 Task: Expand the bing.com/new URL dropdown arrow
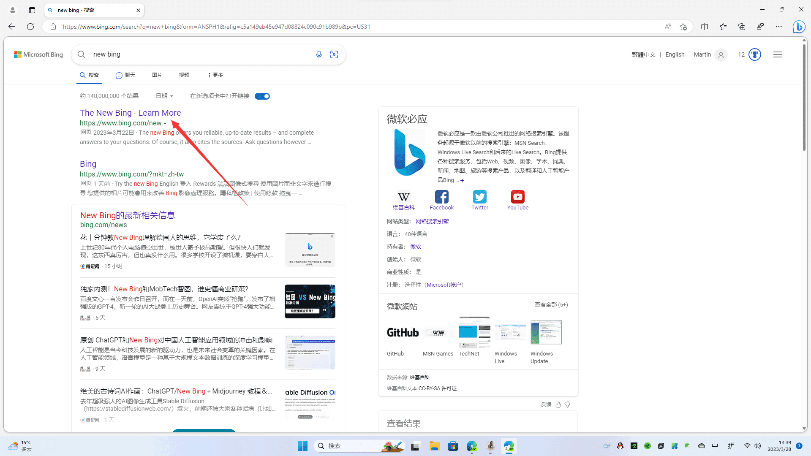[x=165, y=124]
